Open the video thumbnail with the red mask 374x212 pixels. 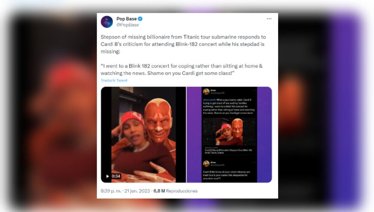coord(143,135)
